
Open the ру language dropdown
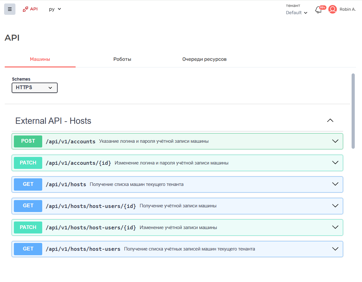tap(55, 9)
